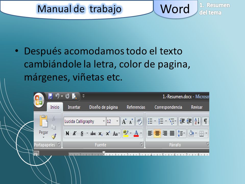Open the multilevel list button
Screen dimensions: 245x184
(173, 121)
